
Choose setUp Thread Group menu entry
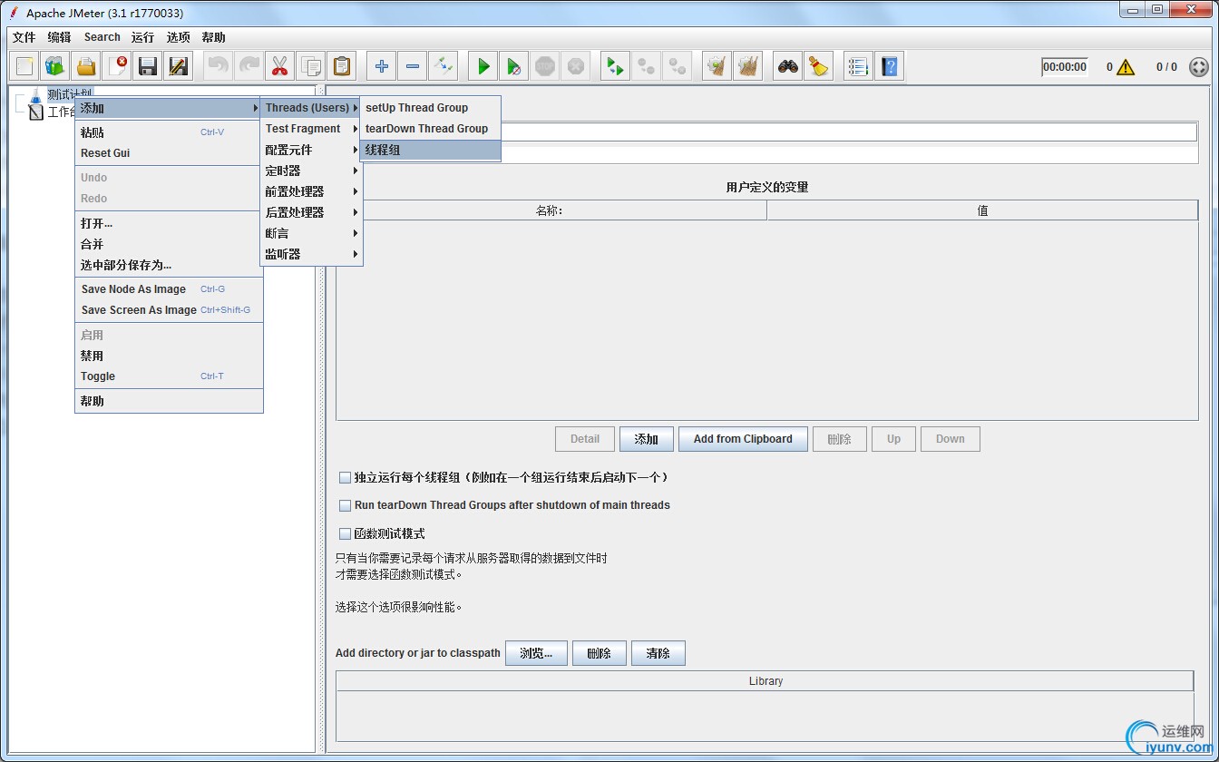tap(430, 108)
